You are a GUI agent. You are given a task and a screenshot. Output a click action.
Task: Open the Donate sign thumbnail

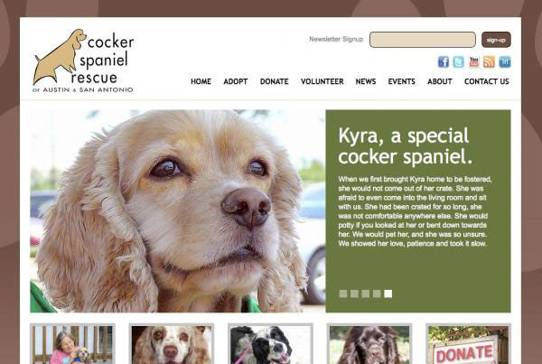(x=468, y=344)
